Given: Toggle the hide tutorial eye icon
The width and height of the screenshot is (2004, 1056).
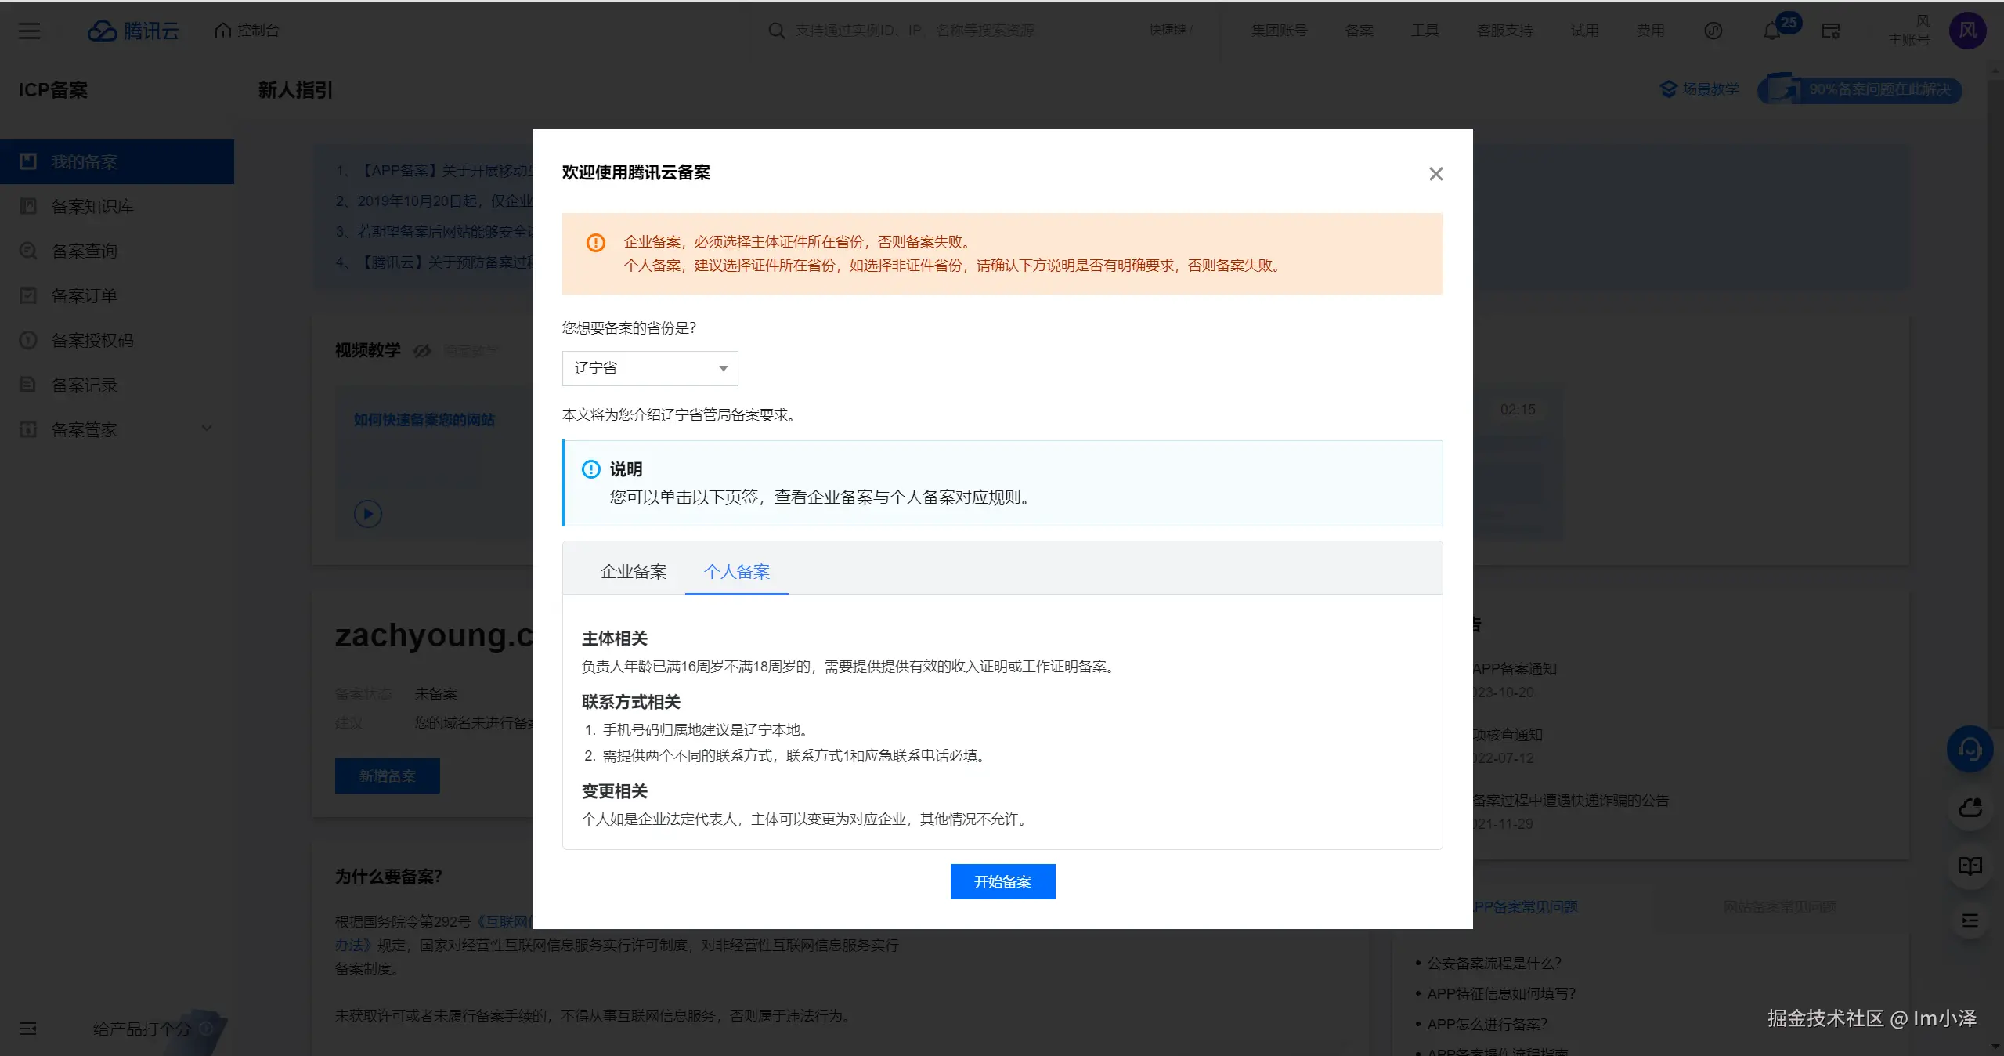Looking at the screenshot, I should [422, 351].
